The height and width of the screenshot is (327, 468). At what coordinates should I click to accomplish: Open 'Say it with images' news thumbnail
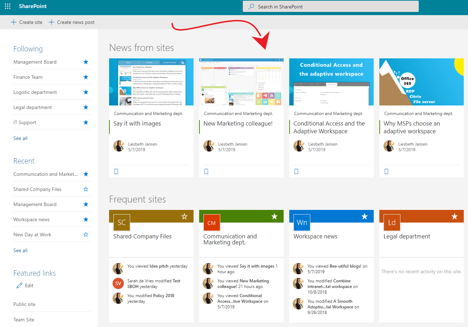[151, 82]
